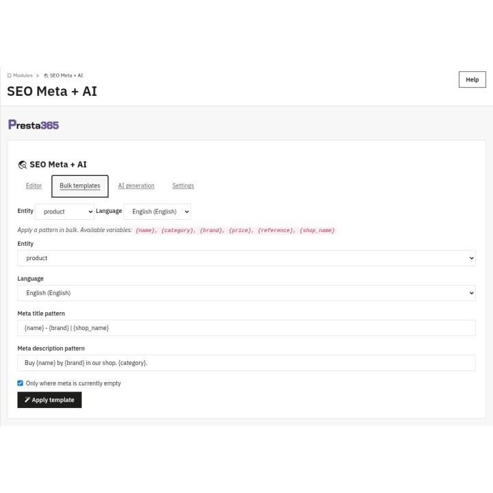Click the {reference} variable tag
Image resolution: width=493 pixels, height=493 pixels.
point(277,231)
